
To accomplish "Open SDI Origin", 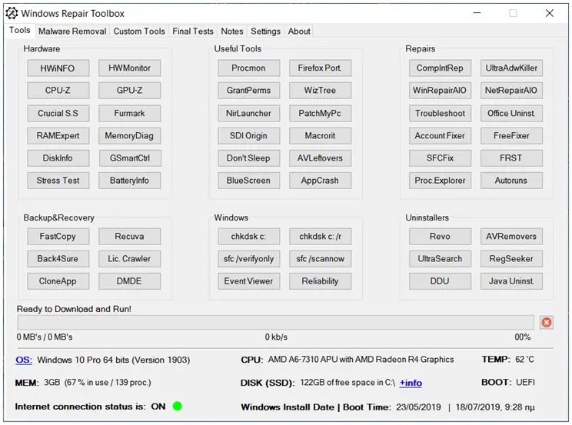I will tap(249, 136).
